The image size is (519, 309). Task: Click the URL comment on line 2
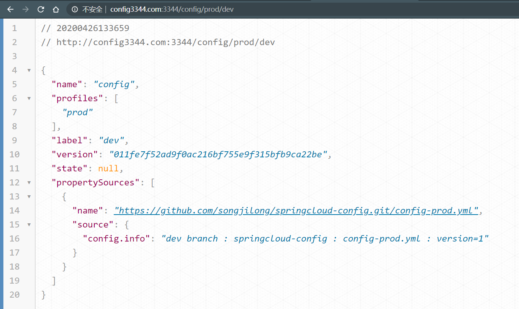point(158,42)
